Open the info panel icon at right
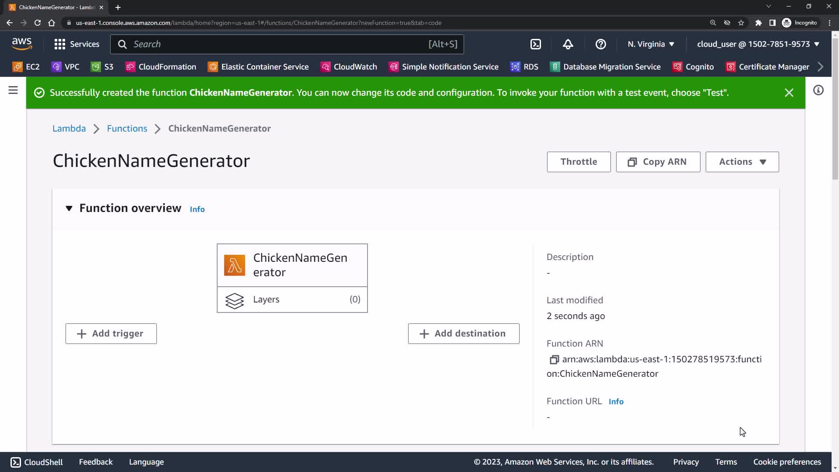The width and height of the screenshot is (839, 472). pos(818,90)
